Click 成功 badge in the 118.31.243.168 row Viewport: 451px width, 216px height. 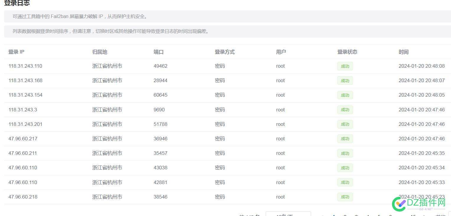tap(345, 81)
